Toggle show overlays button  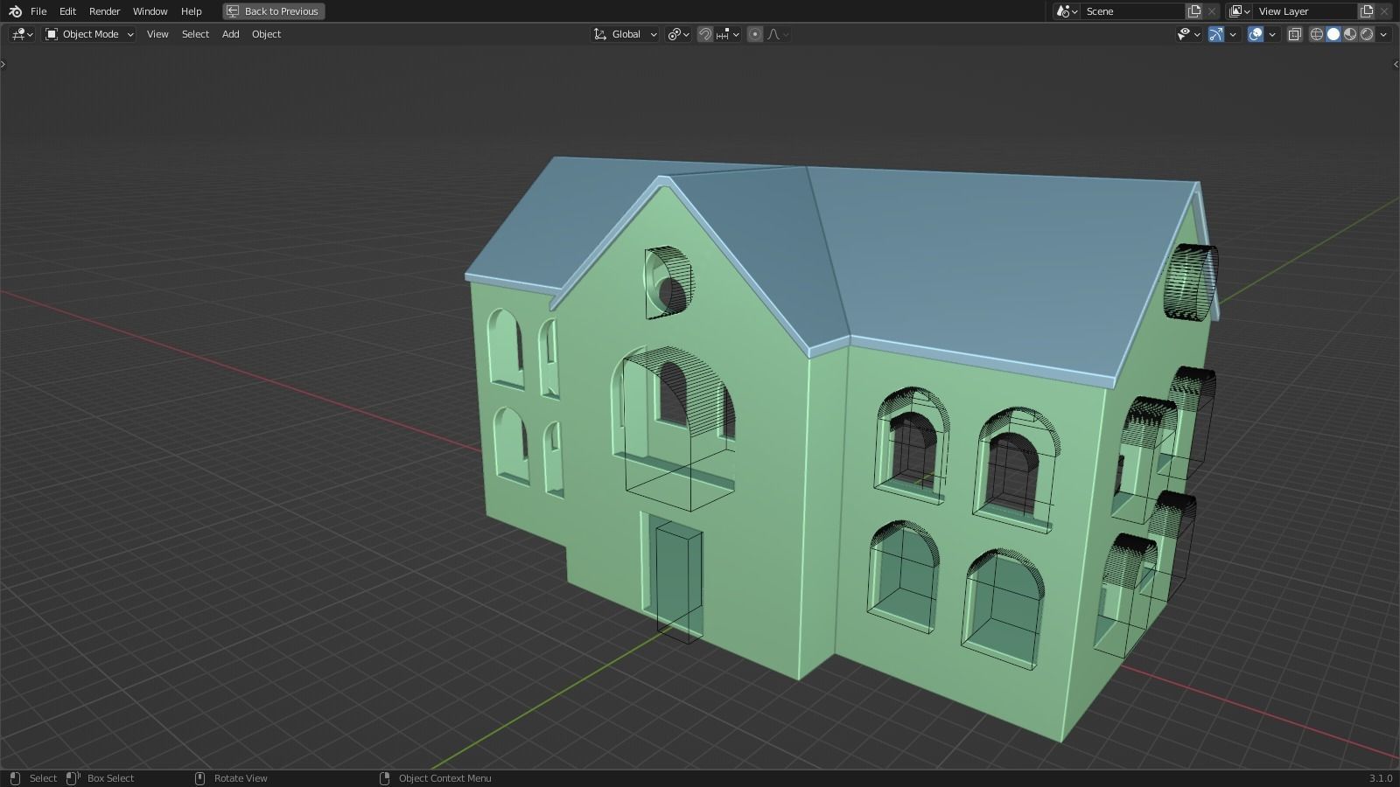[1256, 34]
